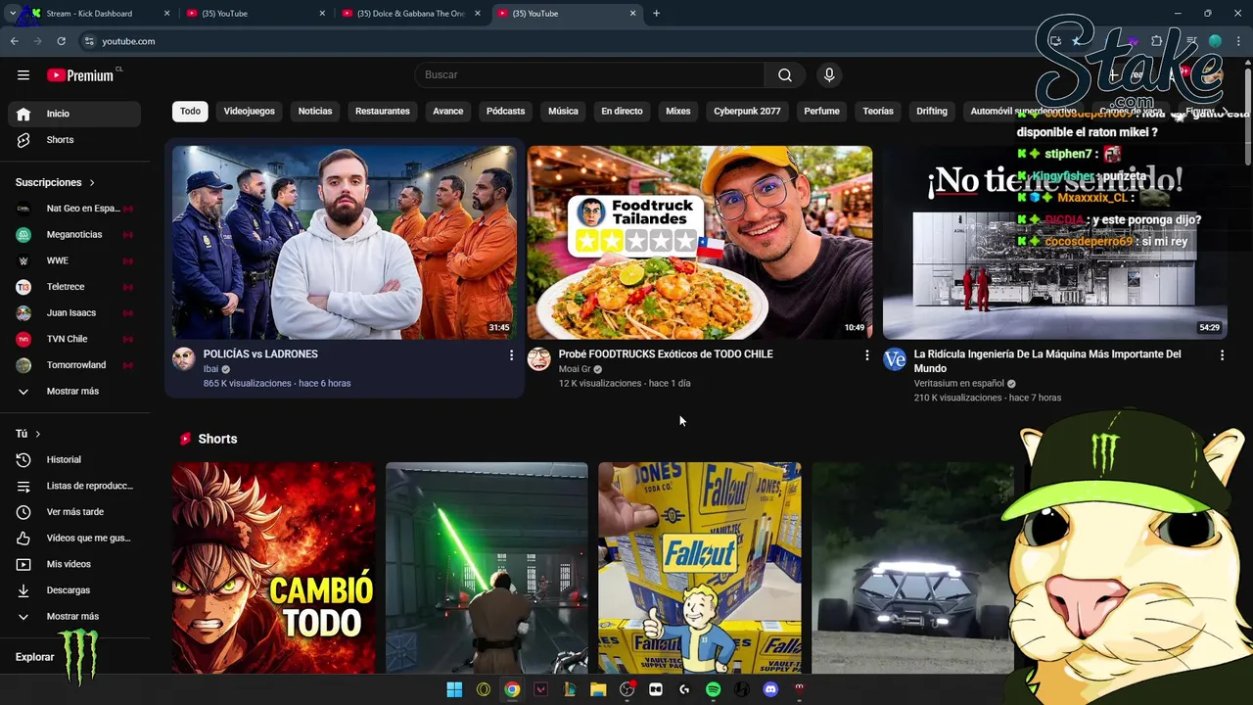
Task: Select the Pódcasts filter chip
Action: [506, 112]
